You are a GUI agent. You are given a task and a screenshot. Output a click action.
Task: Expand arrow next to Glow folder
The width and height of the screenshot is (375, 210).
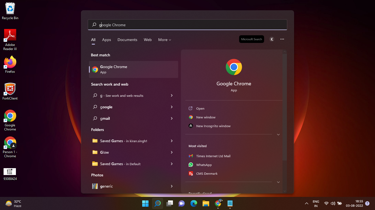click(x=172, y=152)
